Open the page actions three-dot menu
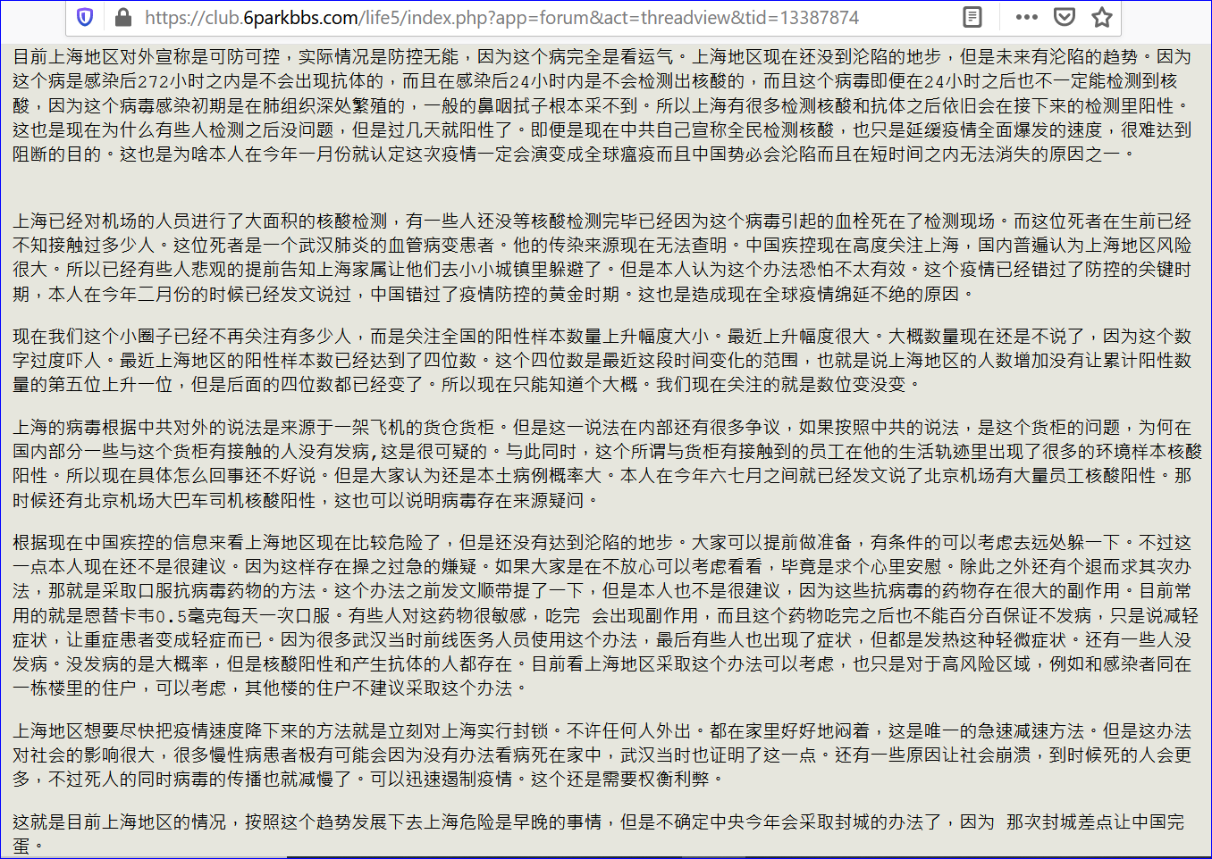Viewport: 1212px width, 859px height. 1027,17
